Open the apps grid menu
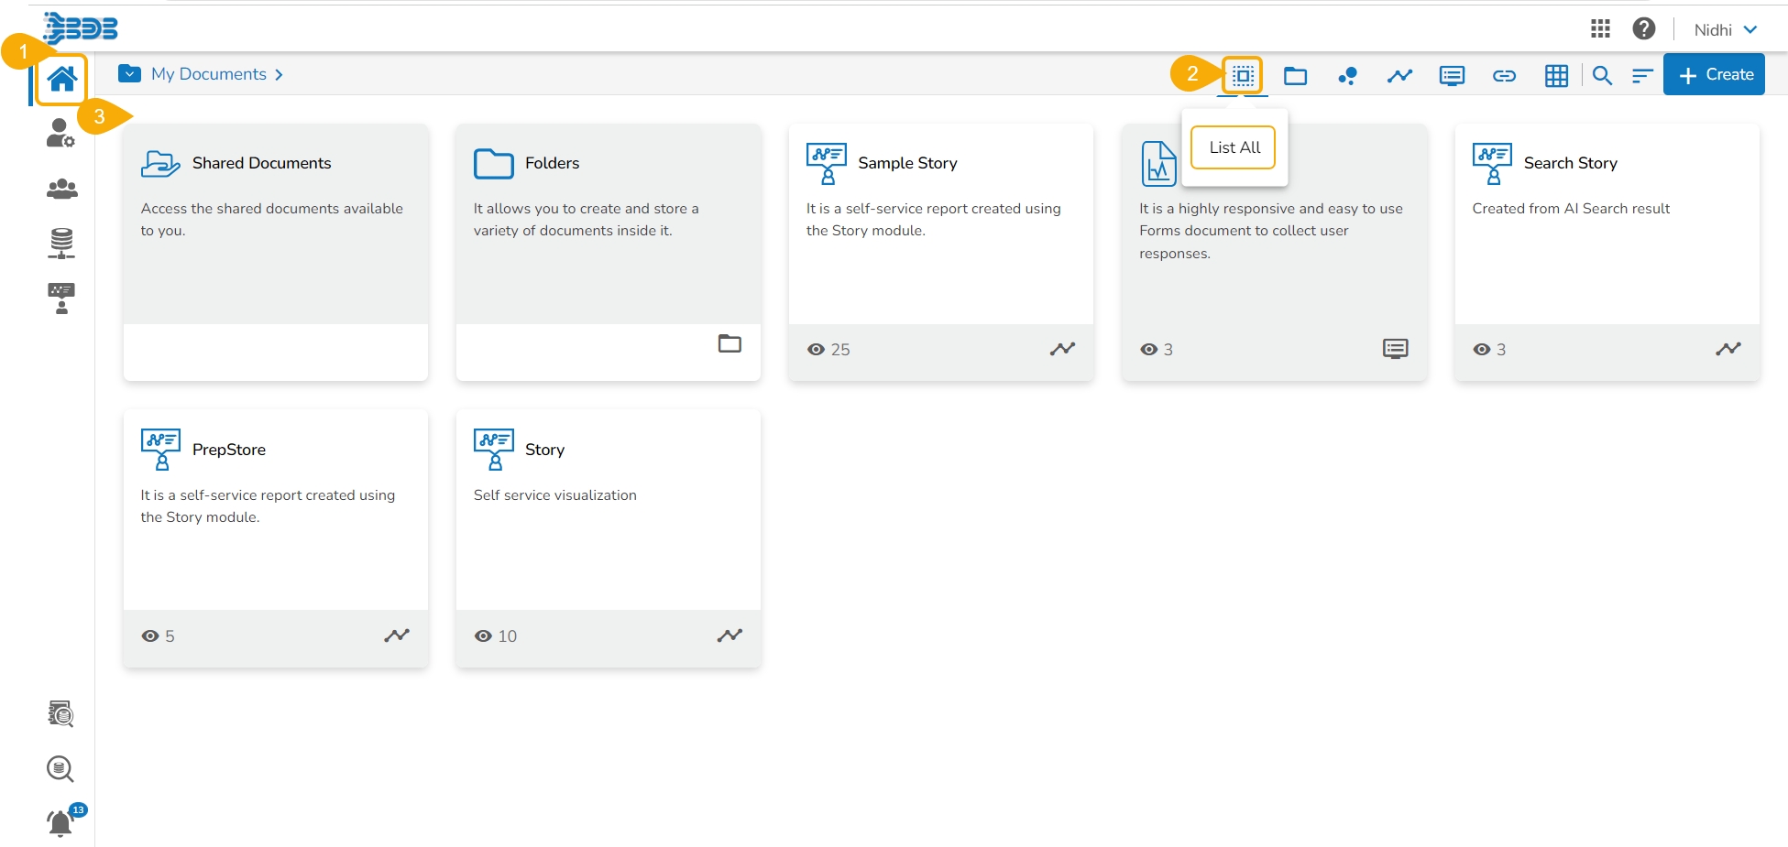Screen dimensions: 1788x847 (1600, 29)
